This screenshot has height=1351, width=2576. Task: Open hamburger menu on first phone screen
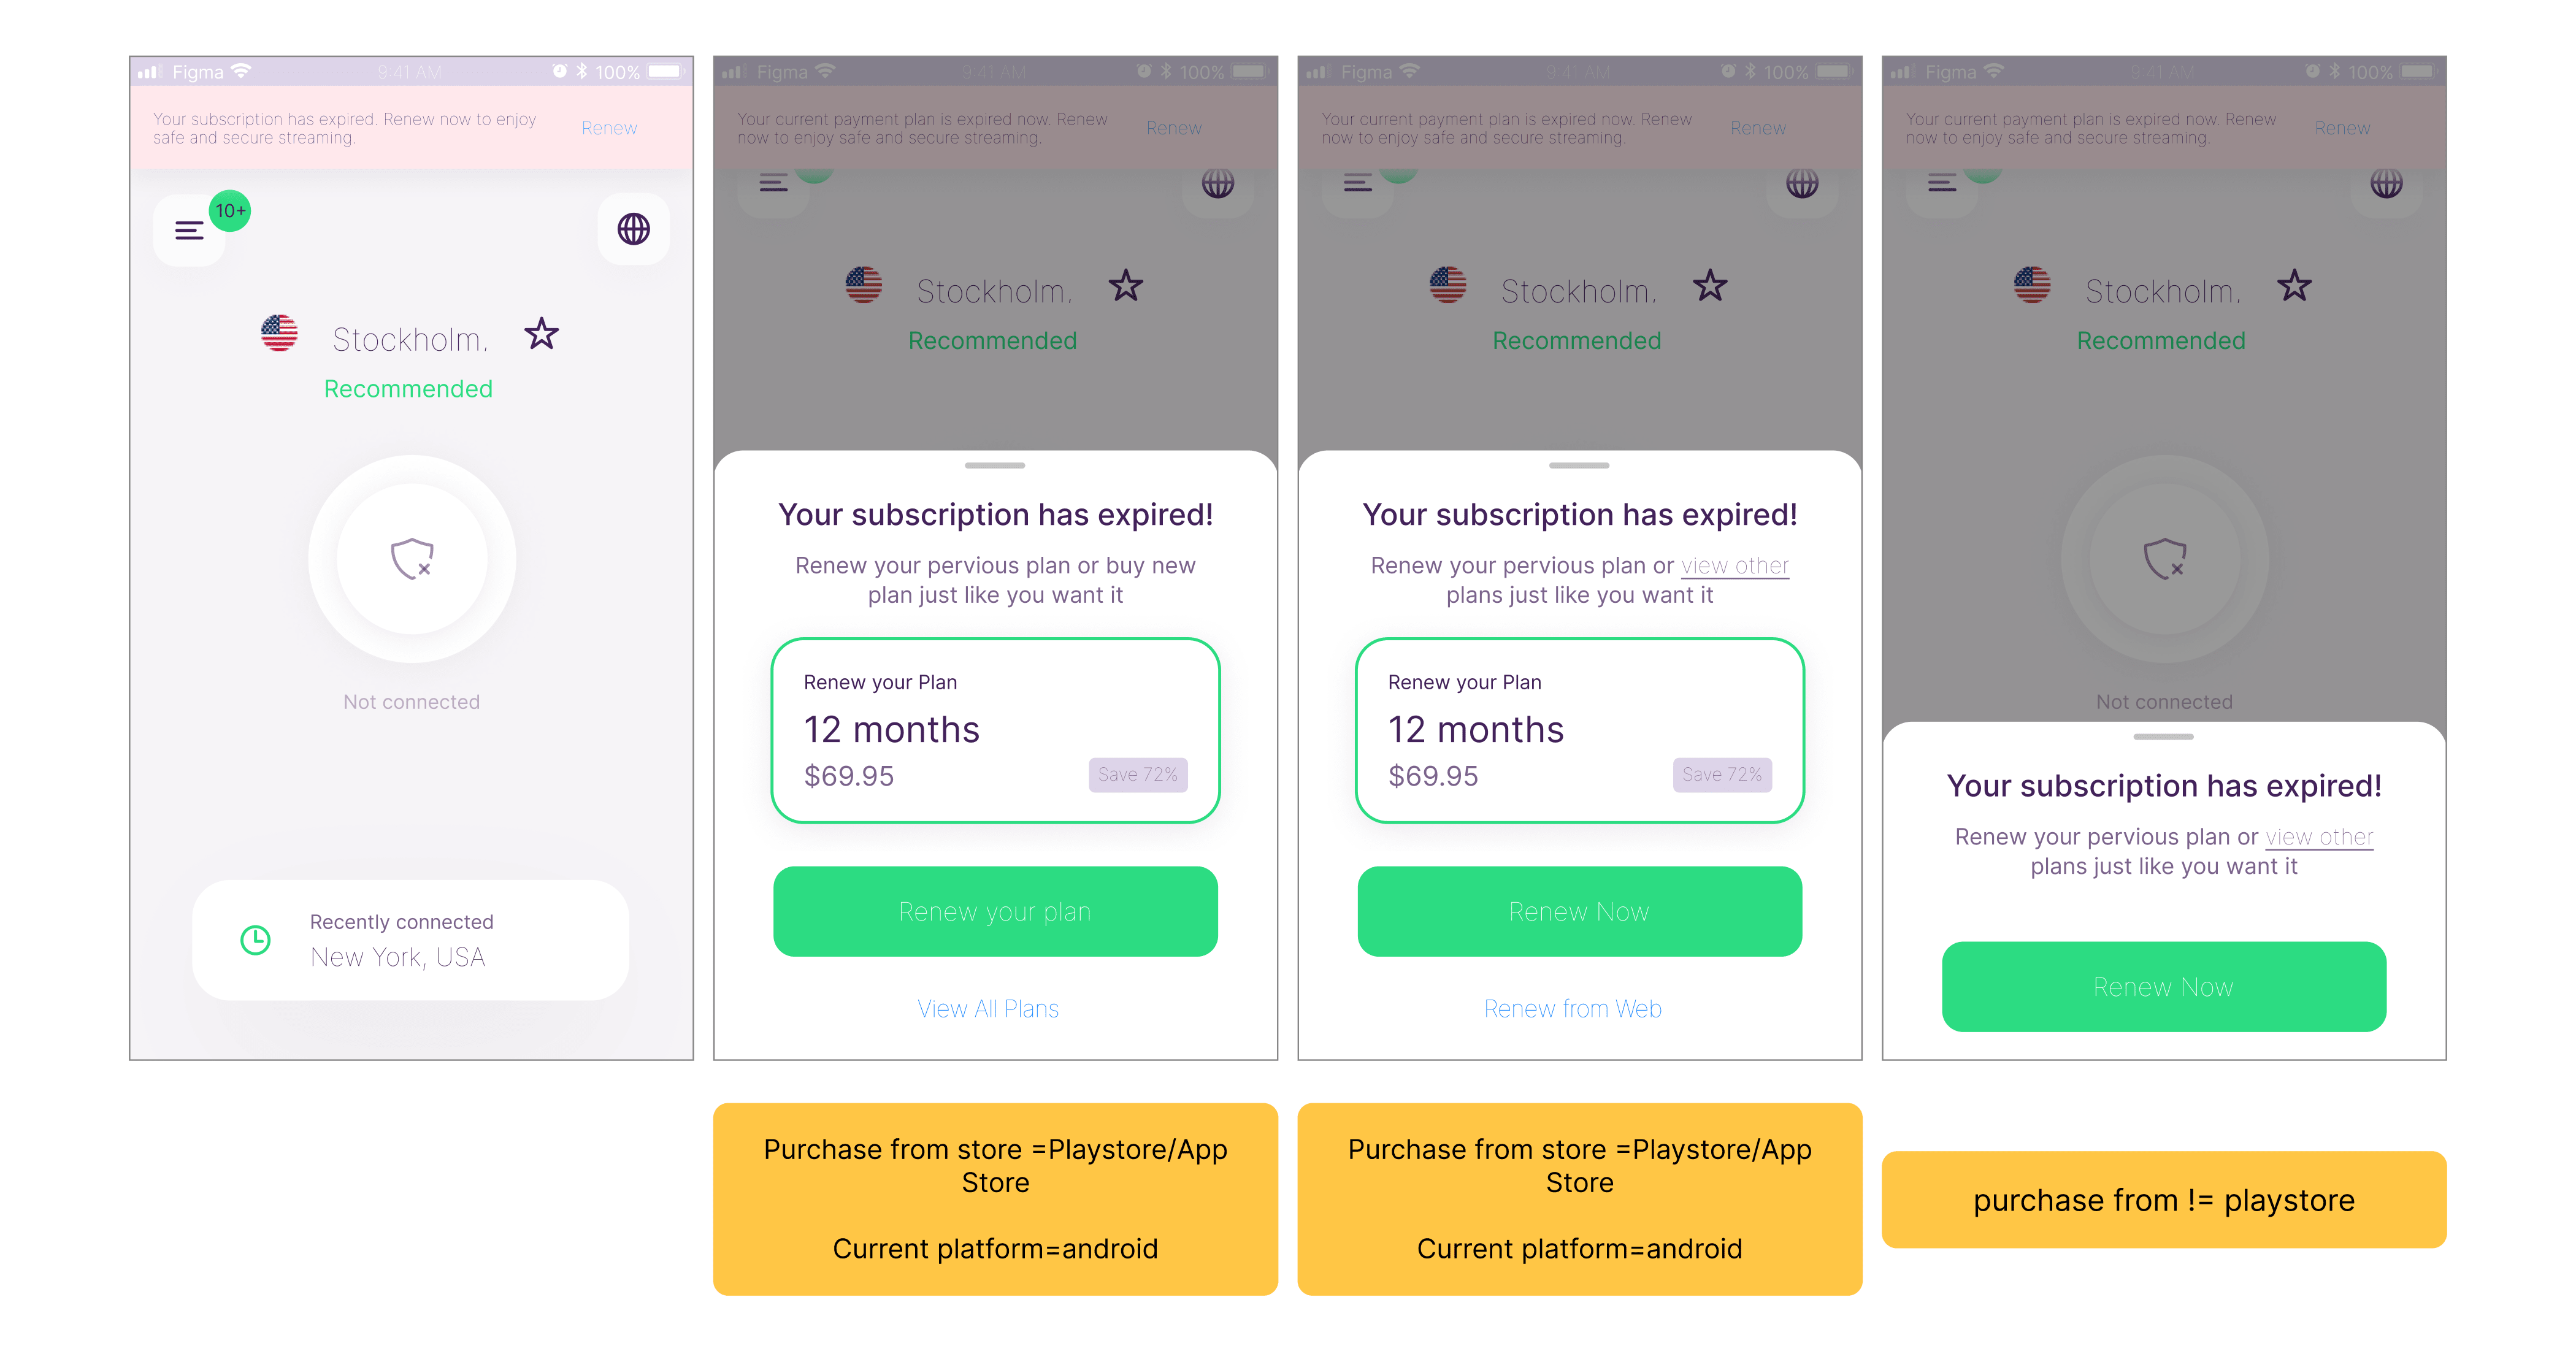pos(189,231)
